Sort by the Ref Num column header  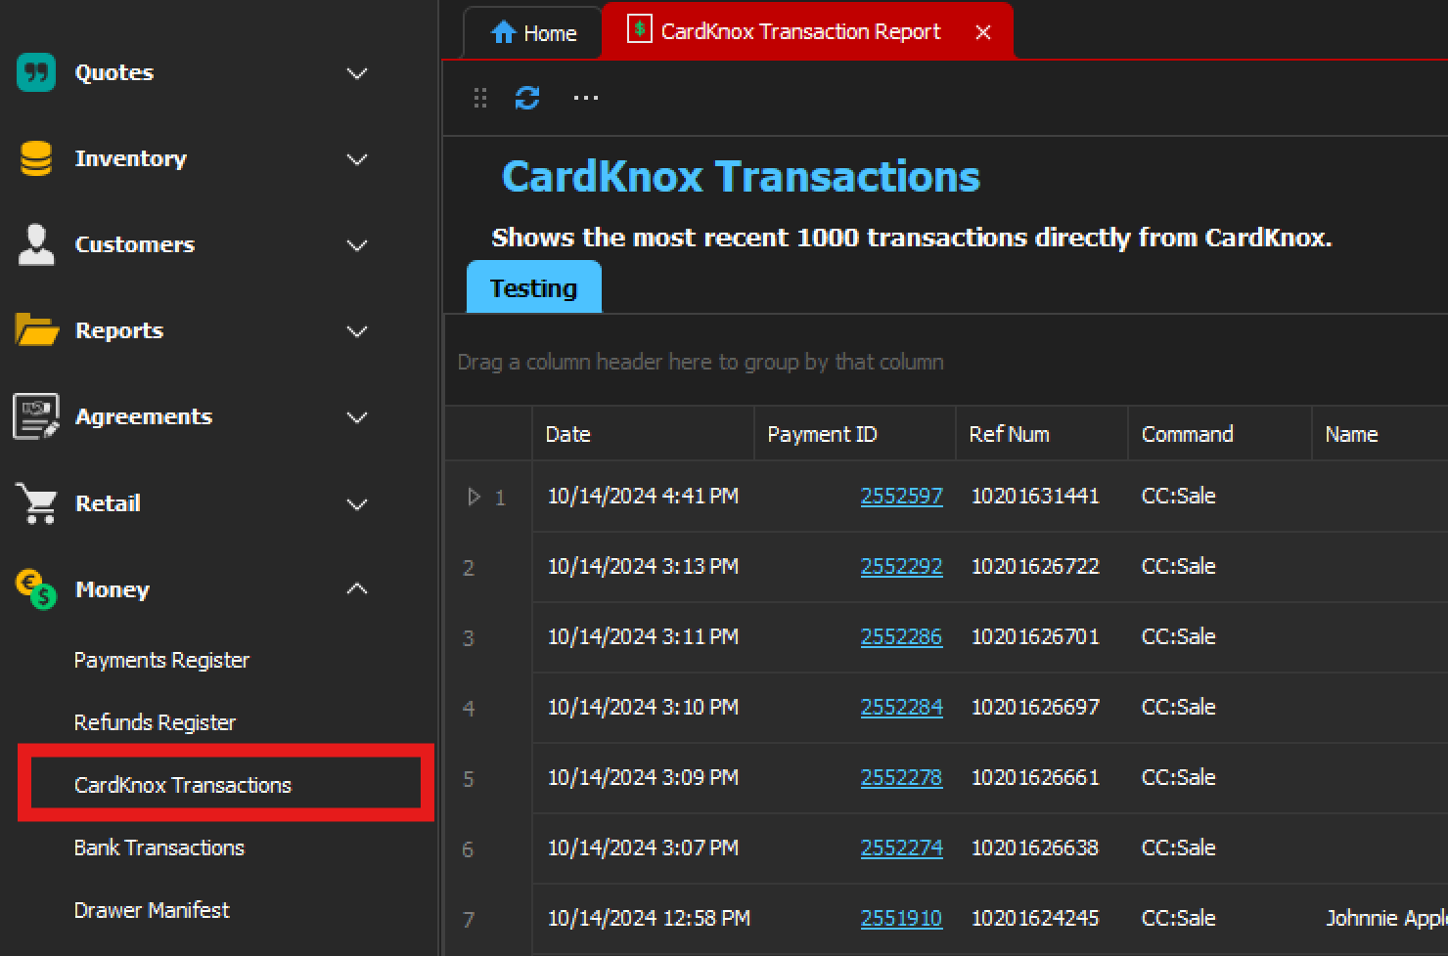tap(1042, 434)
